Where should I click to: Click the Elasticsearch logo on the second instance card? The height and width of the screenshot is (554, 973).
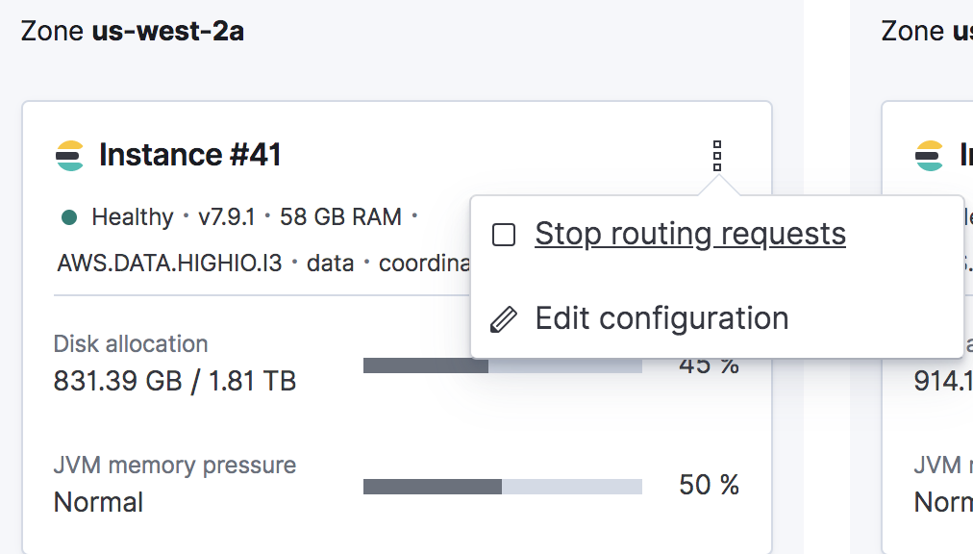(x=929, y=155)
